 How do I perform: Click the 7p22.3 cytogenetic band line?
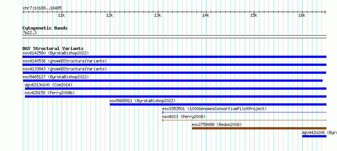click(x=174, y=37)
